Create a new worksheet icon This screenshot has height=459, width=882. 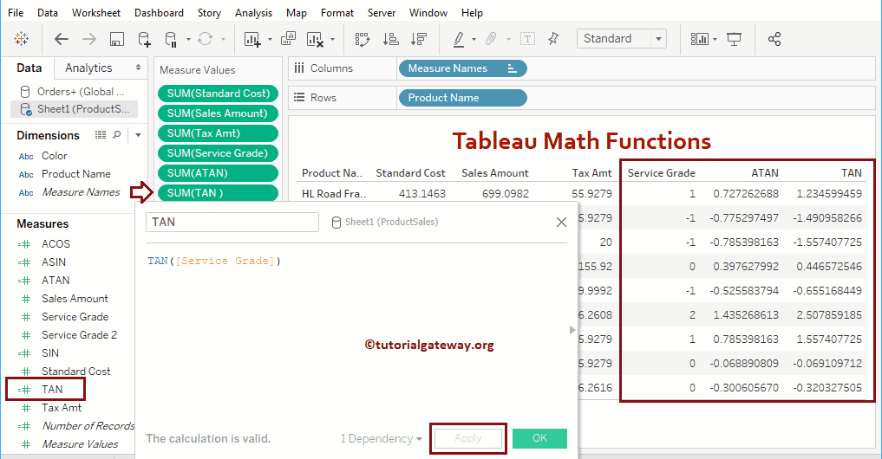[252, 39]
